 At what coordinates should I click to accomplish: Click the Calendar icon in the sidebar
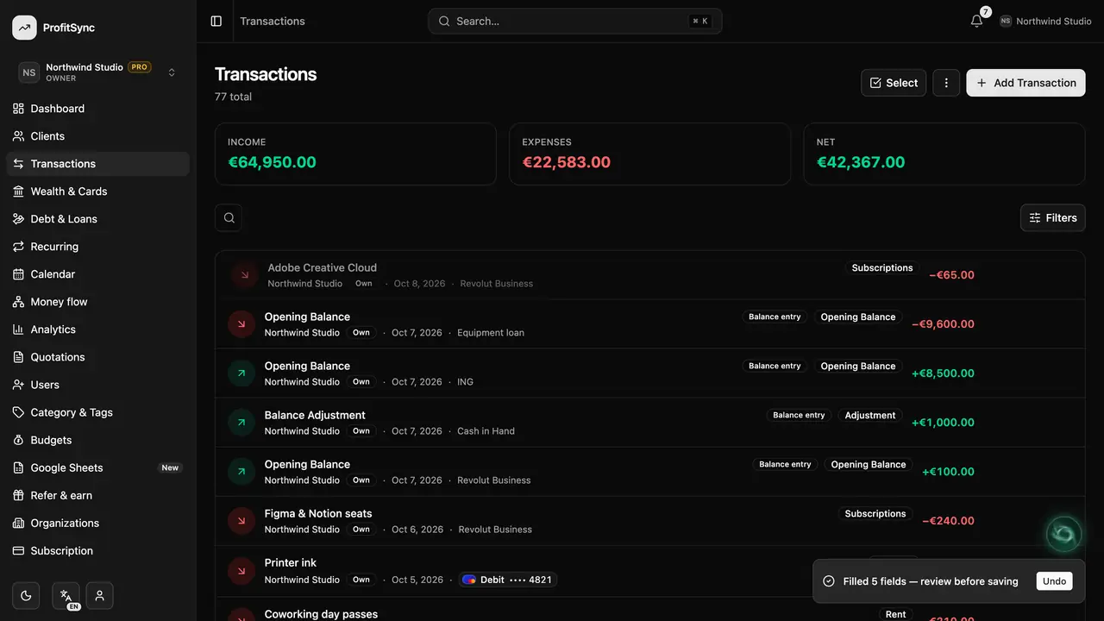[18, 274]
